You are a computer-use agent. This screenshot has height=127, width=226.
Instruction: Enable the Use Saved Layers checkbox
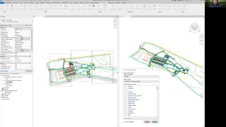125,73
